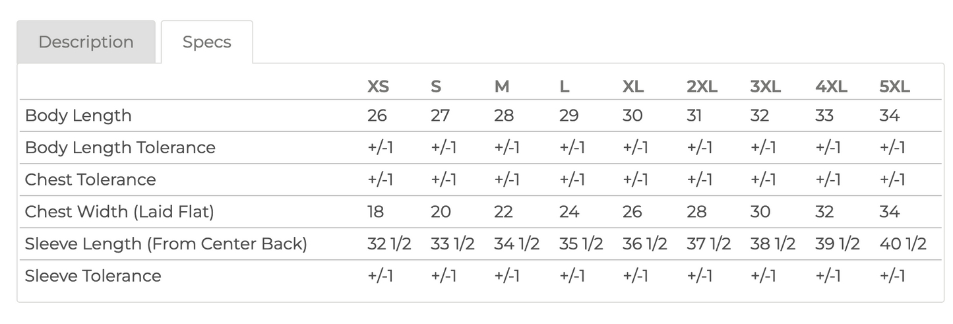Viewport: 953px width, 324px height.
Task: Click the Body Length row label
Action: pyautogui.click(x=78, y=115)
